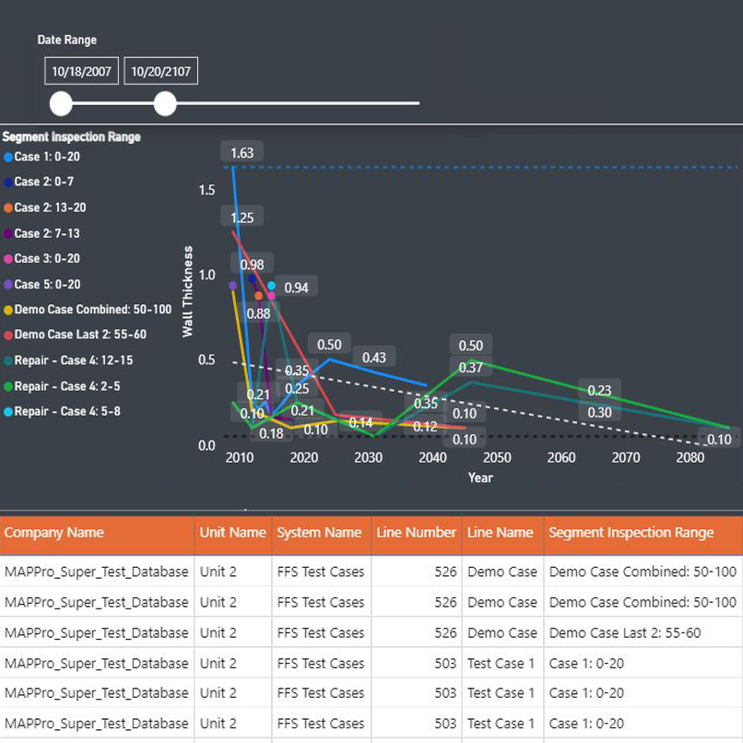743x743 pixels.
Task: Select the Demo Case Combined: 50-100 yellow marker
Action: point(9,310)
